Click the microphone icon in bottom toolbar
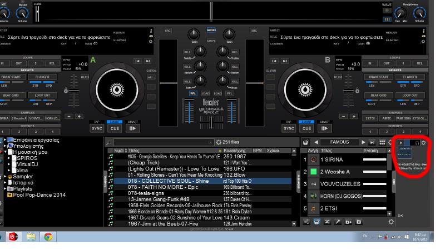 (338, 222)
